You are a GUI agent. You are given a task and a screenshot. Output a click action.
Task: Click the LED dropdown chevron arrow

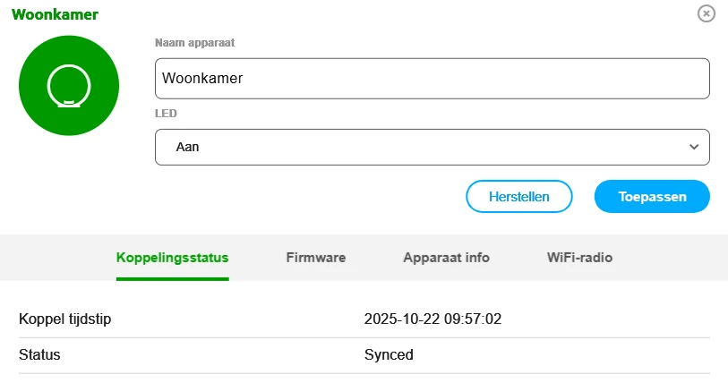693,147
